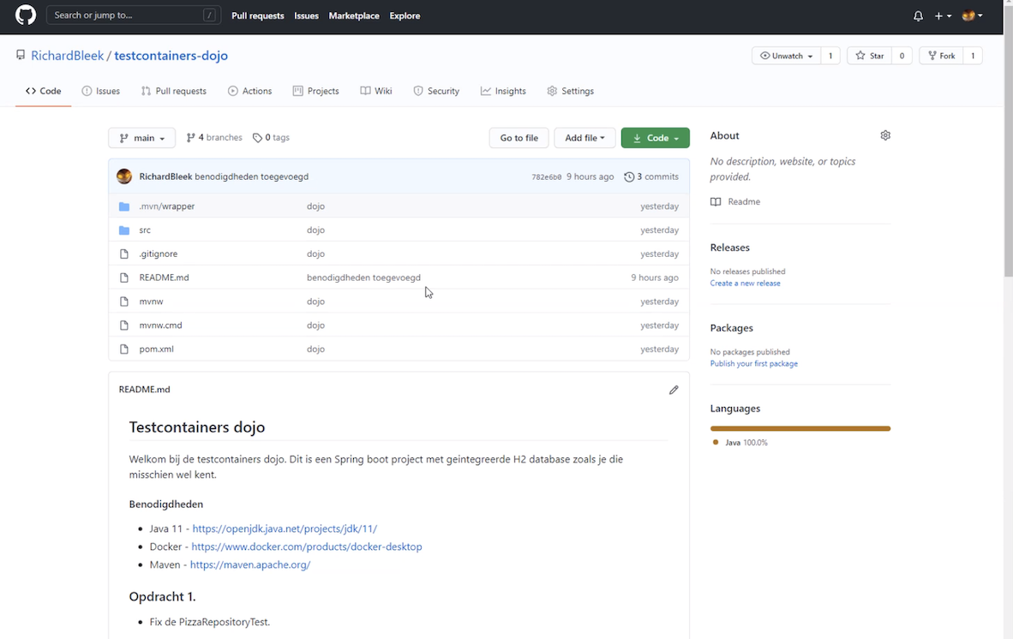
Task: Click the search or jump to field
Action: [x=134, y=15]
